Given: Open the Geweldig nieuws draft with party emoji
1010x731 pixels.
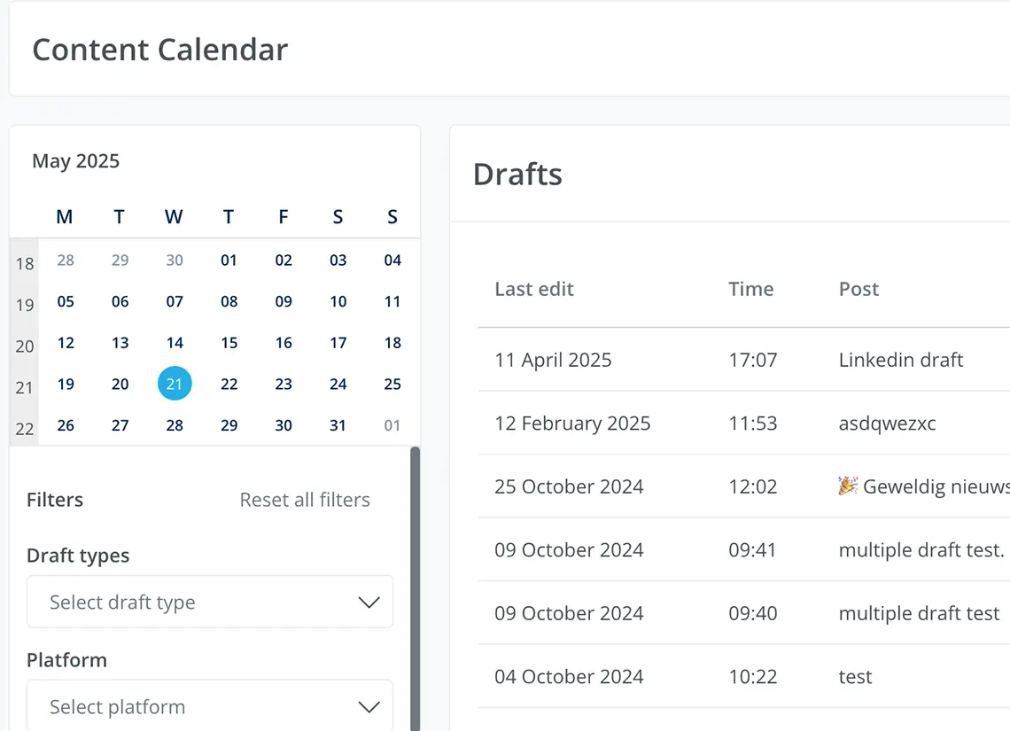Looking at the screenshot, I should click(921, 486).
